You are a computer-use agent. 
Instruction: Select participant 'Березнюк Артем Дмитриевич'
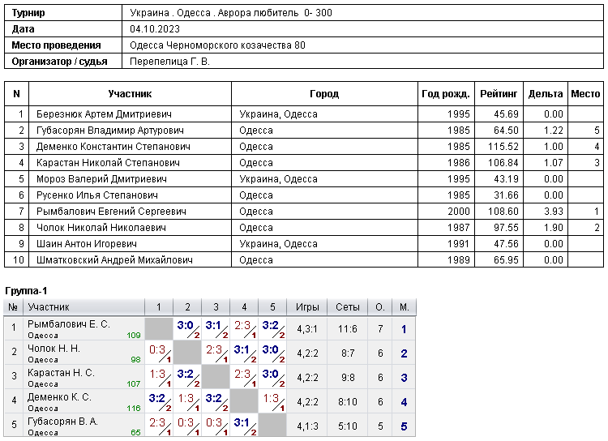(x=104, y=114)
